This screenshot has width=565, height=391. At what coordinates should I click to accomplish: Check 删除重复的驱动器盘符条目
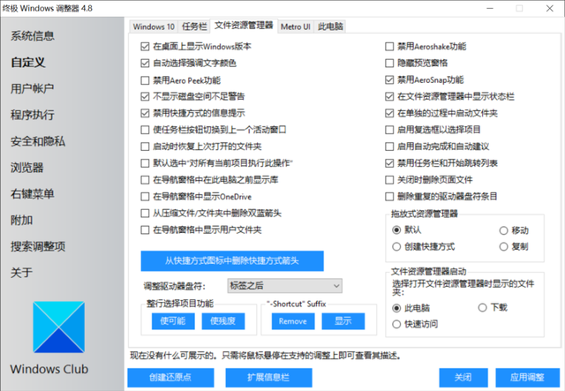pos(389,197)
